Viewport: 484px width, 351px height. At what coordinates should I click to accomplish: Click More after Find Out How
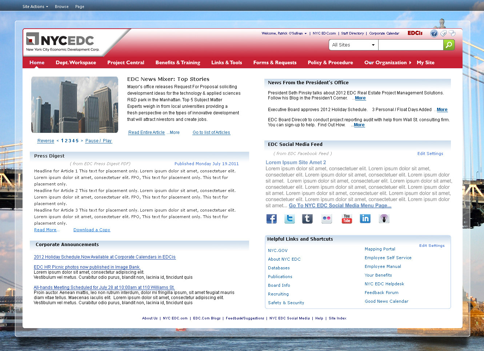point(359,125)
